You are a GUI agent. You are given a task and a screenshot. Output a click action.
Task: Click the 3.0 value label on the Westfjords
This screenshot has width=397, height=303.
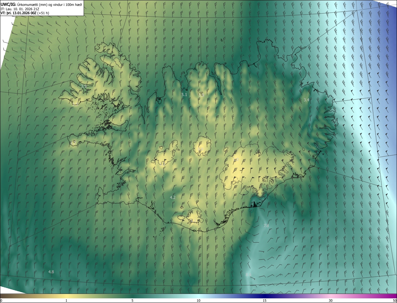click(x=84, y=86)
